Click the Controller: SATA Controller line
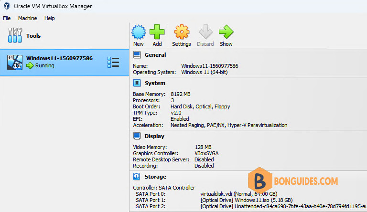This screenshot has height=212, width=367. (x=164, y=188)
